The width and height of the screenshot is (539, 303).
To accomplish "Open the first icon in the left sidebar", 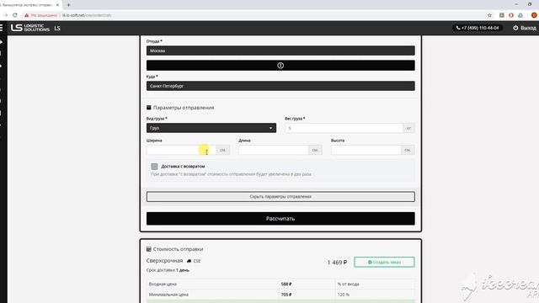I will pos(2,42).
